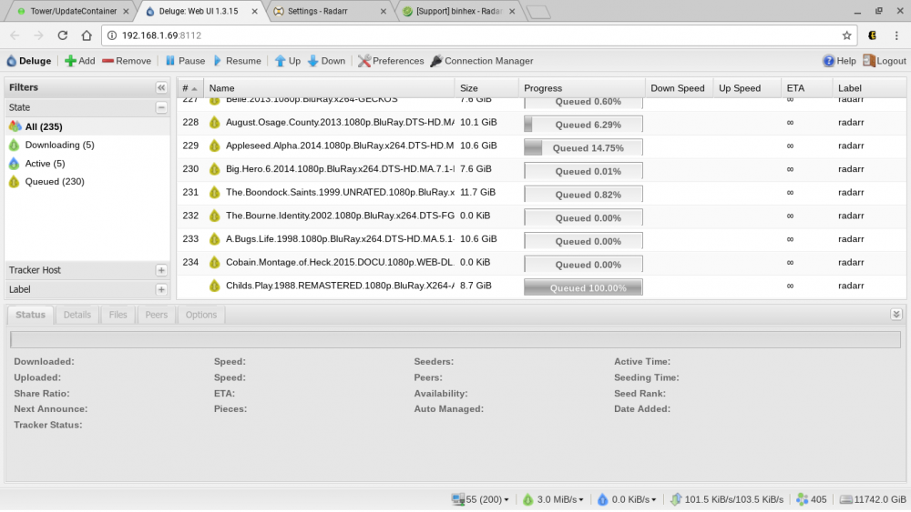Pause the selected torrent

[185, 61]
